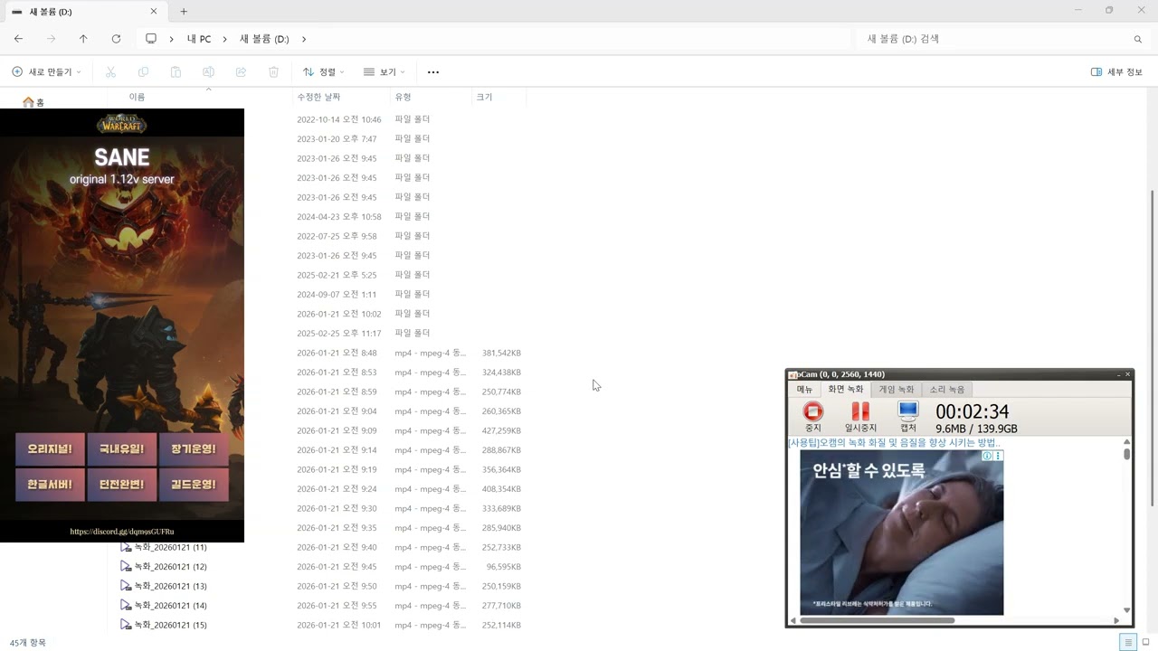1158x651 pixels.
Task: Select the file dated 2026-01-21 오전 9:24
Action: (337, 489)
